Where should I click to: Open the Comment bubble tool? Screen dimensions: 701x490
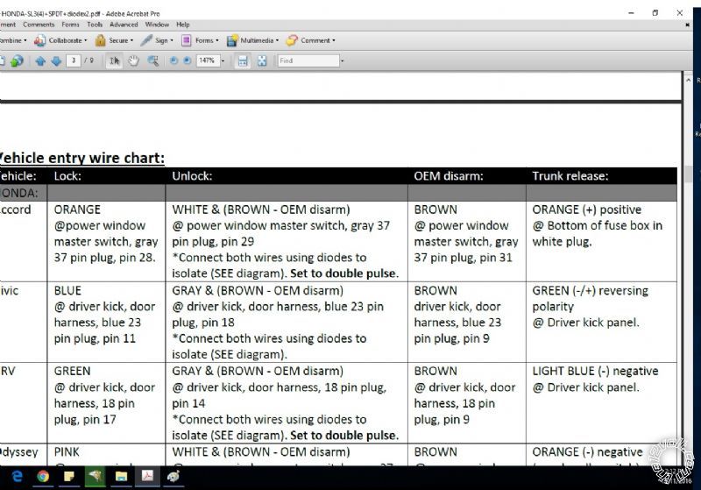311,40
